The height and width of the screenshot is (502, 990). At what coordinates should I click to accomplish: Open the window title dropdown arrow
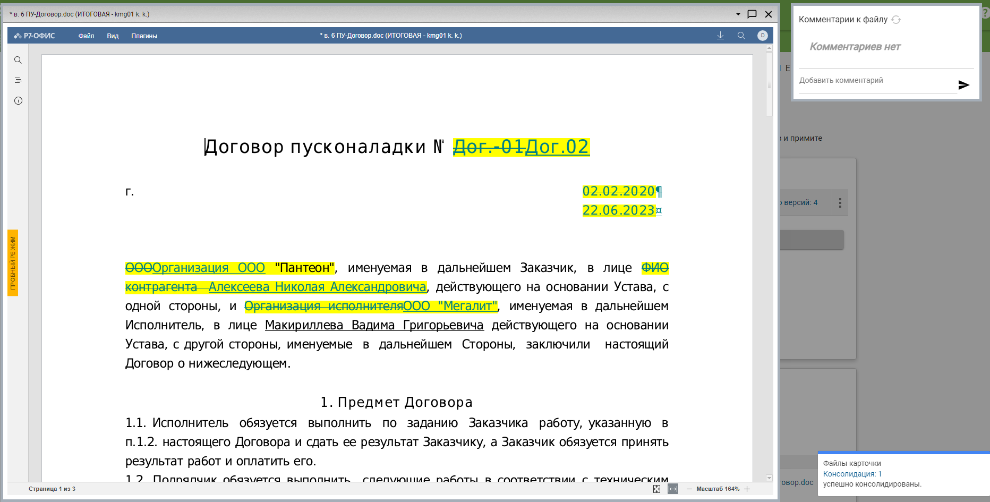coord(738,14)
